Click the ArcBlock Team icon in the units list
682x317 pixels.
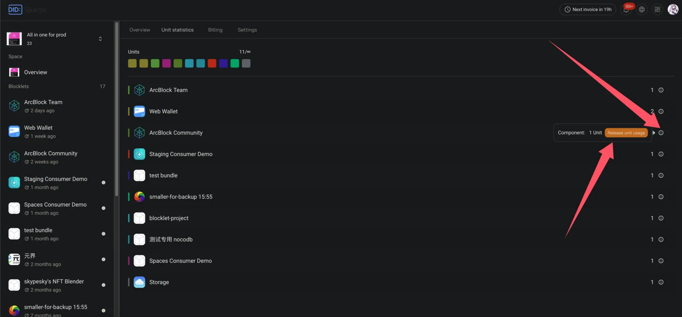point(139,90)
